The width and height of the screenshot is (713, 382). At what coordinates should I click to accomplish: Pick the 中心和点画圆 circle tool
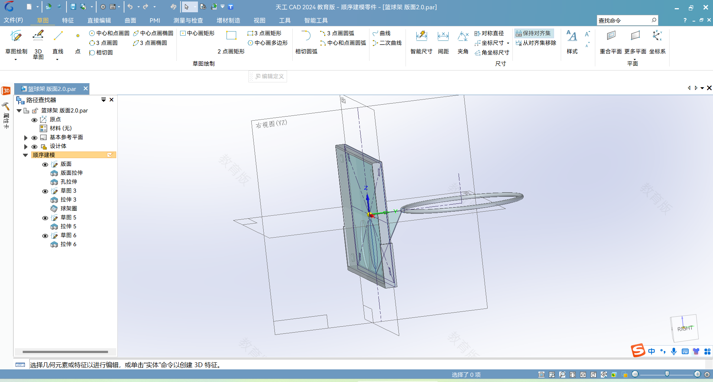pyautogui.click(x=109, y=33)
